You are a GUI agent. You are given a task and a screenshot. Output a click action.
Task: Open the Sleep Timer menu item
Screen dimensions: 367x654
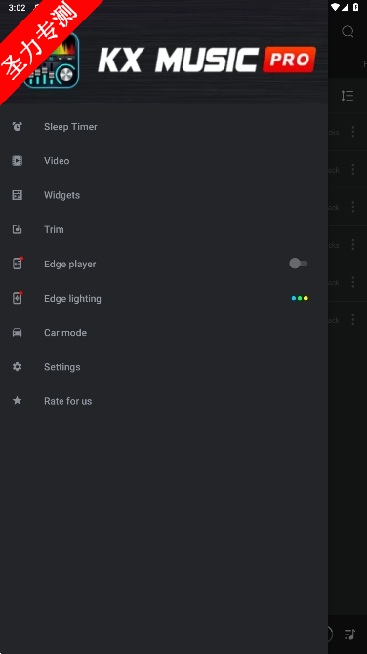164,126
